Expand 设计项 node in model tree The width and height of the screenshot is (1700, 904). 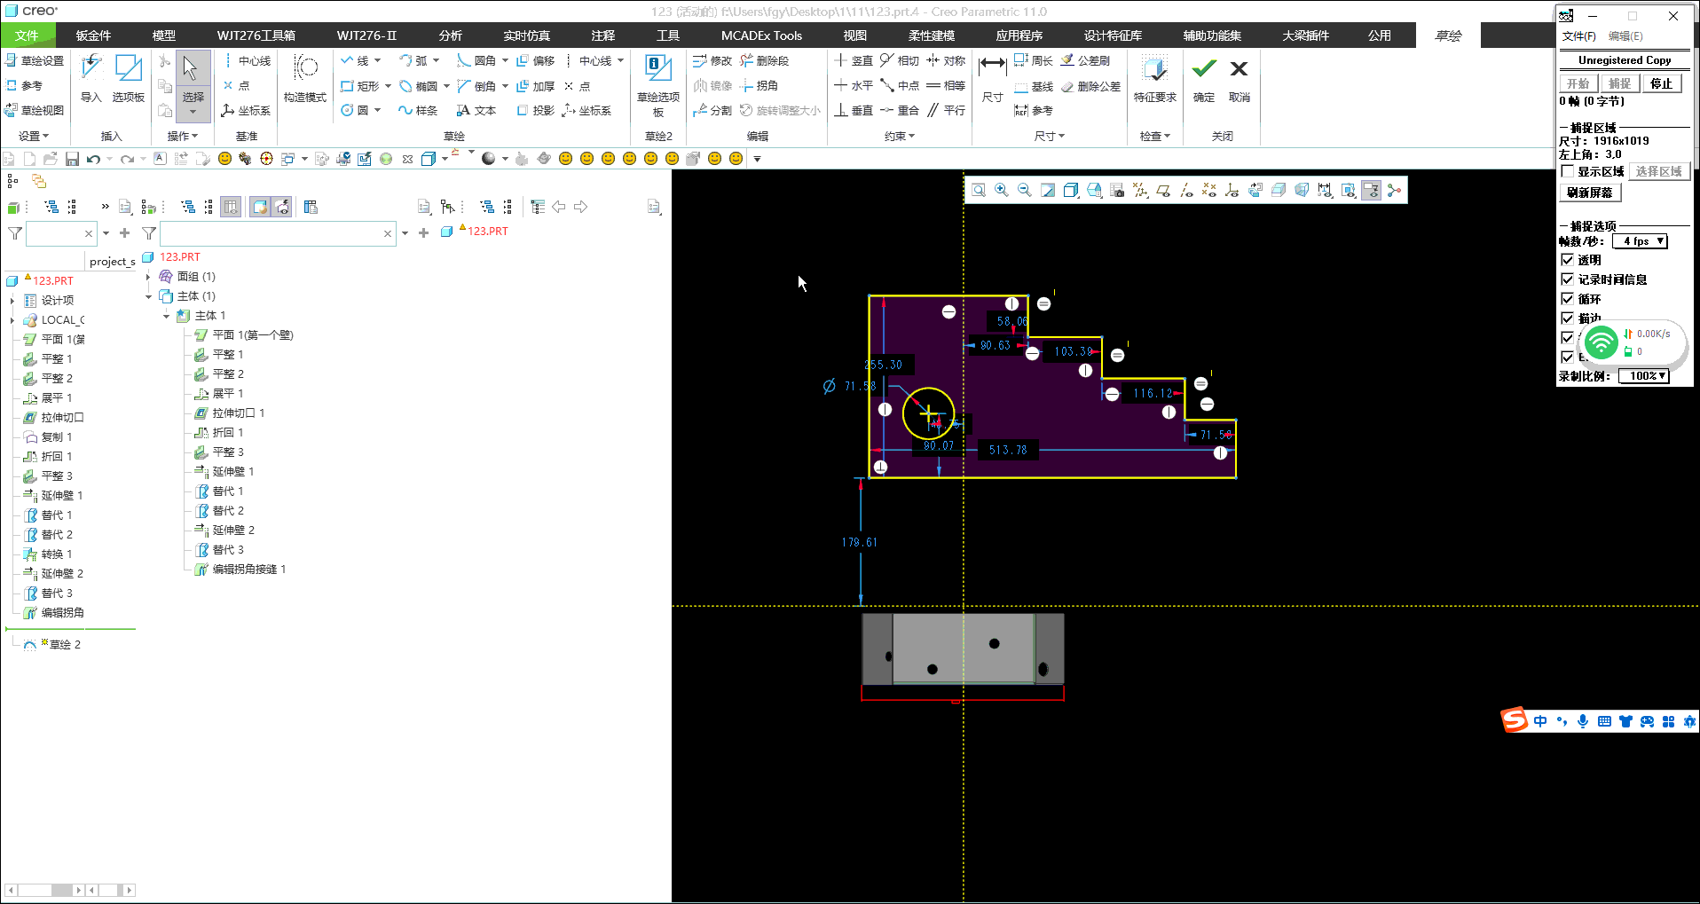(12, 301)
